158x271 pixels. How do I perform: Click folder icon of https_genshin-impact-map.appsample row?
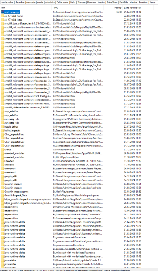[3, 199]
